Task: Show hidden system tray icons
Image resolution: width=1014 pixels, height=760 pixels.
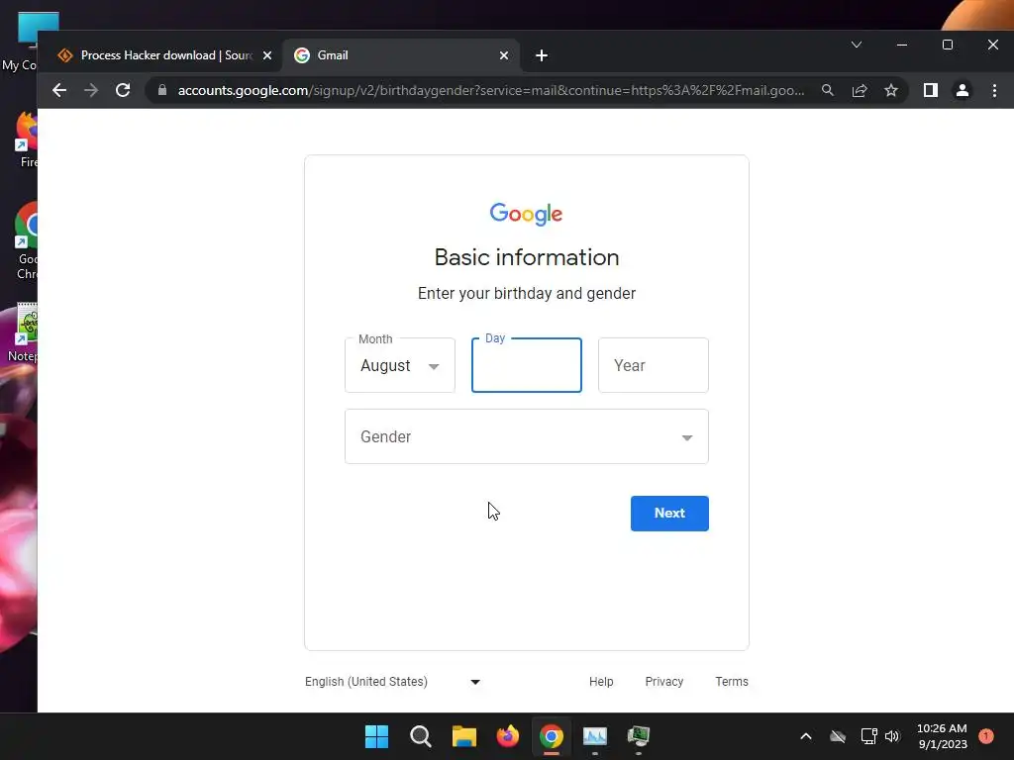Action: click(806, 736)
